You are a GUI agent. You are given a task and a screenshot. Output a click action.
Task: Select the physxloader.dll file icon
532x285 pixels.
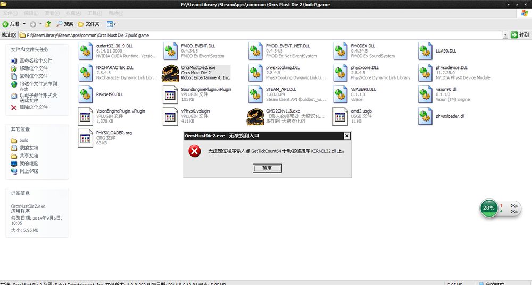[x=425, y=116]
